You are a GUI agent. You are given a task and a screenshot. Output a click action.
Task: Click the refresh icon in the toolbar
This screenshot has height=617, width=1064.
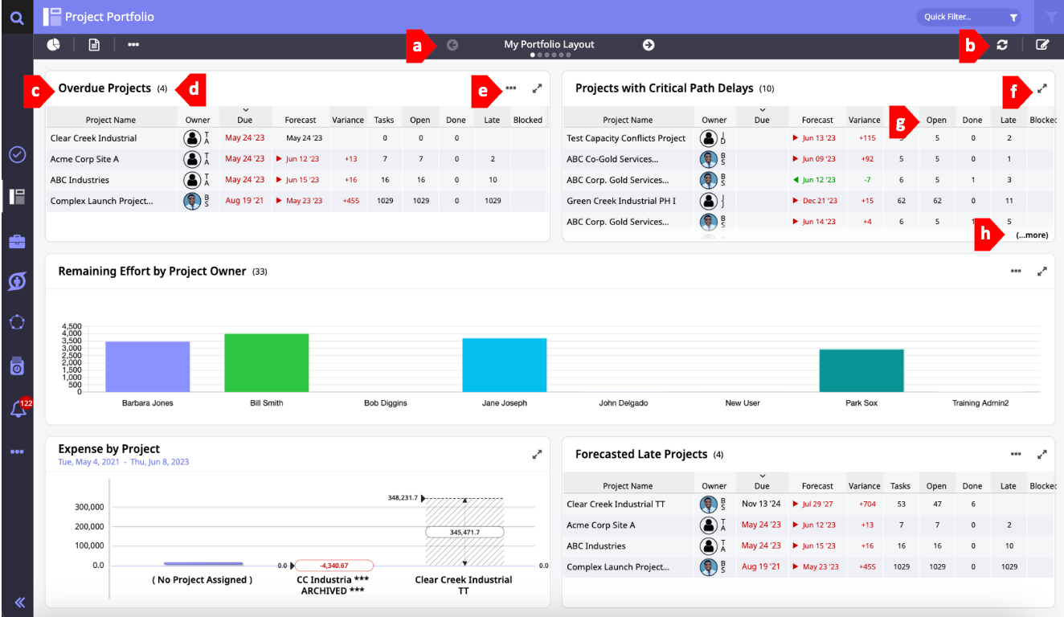pos(1002,45)
